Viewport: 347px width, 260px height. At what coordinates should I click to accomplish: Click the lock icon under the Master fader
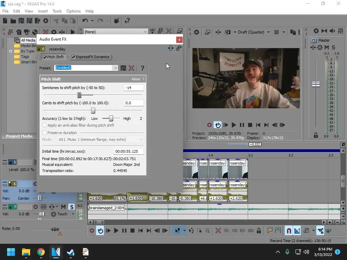316,135
